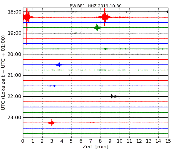Click the 18:00 y-axis label
The height and width of the screenshot is (153, 191).
[x=14, y=12]
